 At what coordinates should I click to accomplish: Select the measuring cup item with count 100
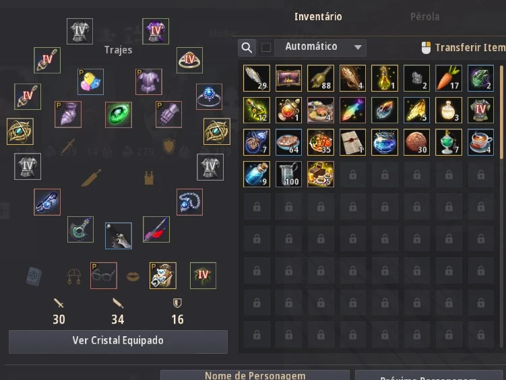coord(288,175)
